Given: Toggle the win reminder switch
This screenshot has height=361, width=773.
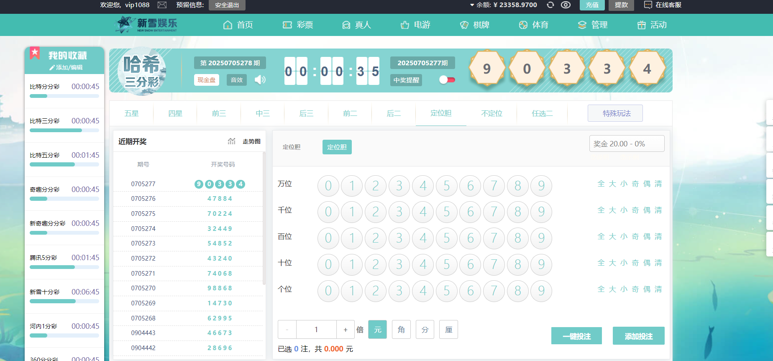Looking at the screenshot, I should (447, 80).
